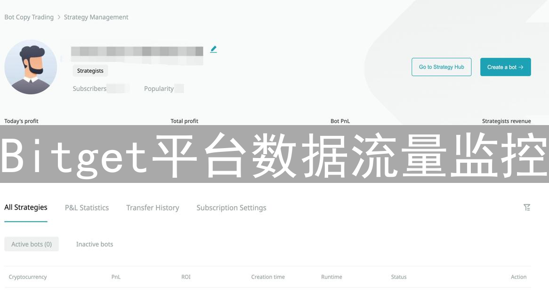Click the Strategists badge
Image resolution: width=549 pixels, height=308 pixels.
tap(90, 71)
